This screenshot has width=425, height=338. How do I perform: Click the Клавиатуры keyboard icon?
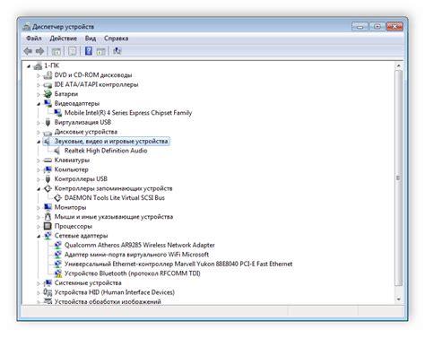point(48,160)
